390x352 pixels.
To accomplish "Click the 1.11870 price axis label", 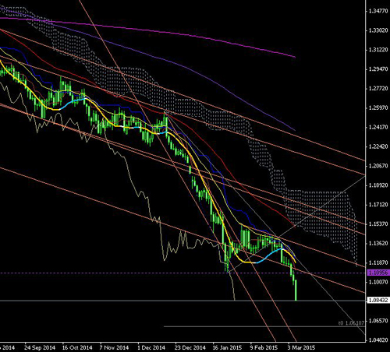I will click(x=378, y=263).
